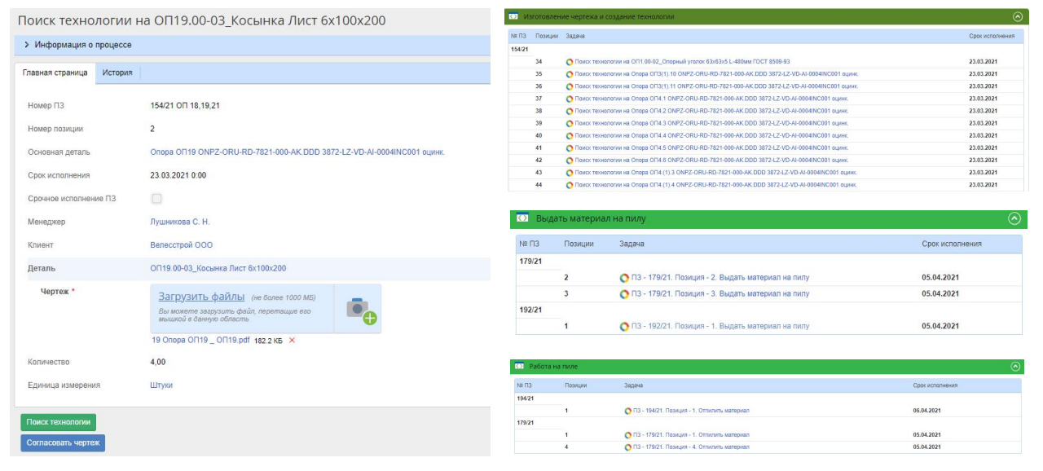This screenshot has height=471, width=1043.
Task: Click the camera add-photo icon in the Чертеж upload area
Action: [x=362, y=309]
